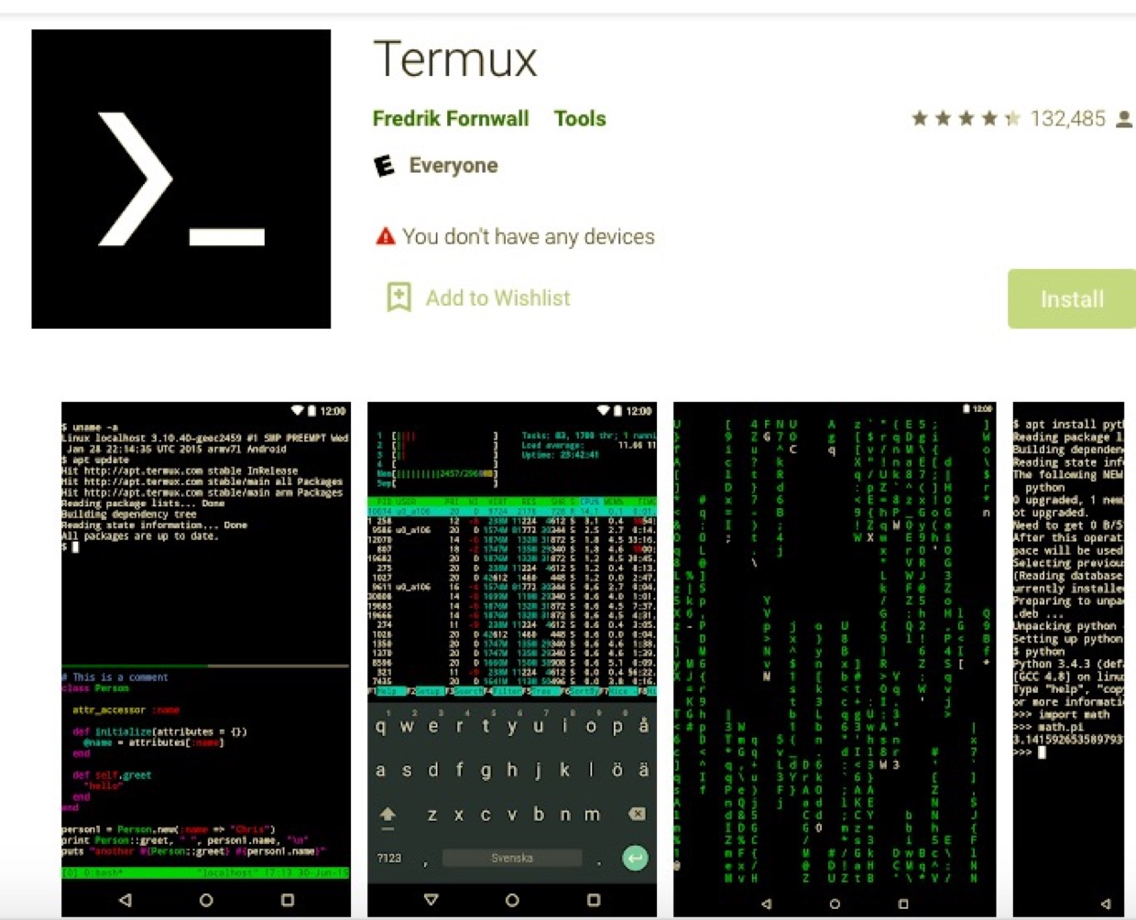This screenshot has width=1136, height=920.
Task: Click the green enter key in keyboard screenshot
Action: pos(635,858)
